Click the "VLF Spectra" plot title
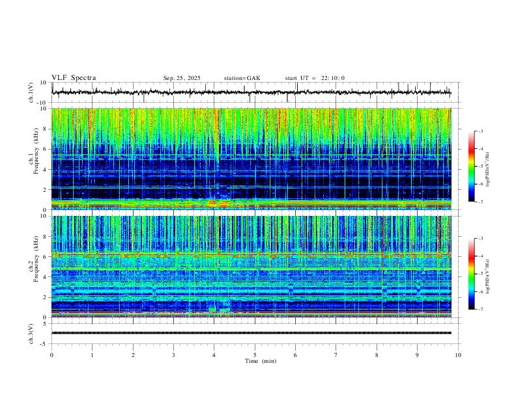Screen dimensions: 516x398 pyautogui.click(x=74, y=78)
